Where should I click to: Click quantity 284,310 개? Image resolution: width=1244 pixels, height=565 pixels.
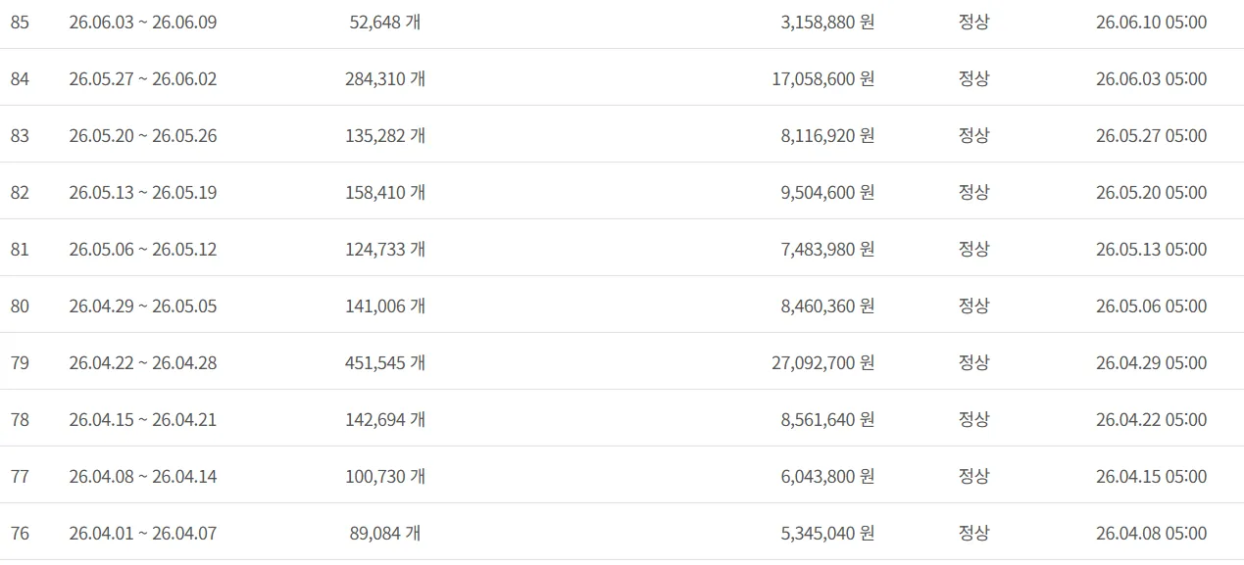tap(385, 78)
